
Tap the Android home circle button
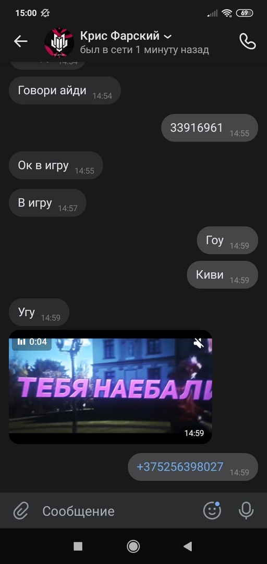click(133, 546)
